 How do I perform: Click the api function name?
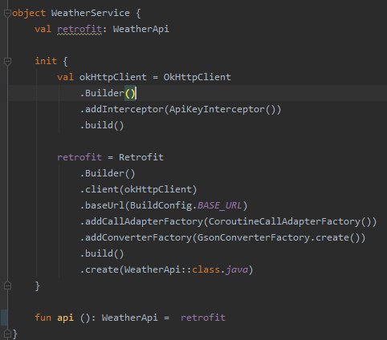coord(65,318)
